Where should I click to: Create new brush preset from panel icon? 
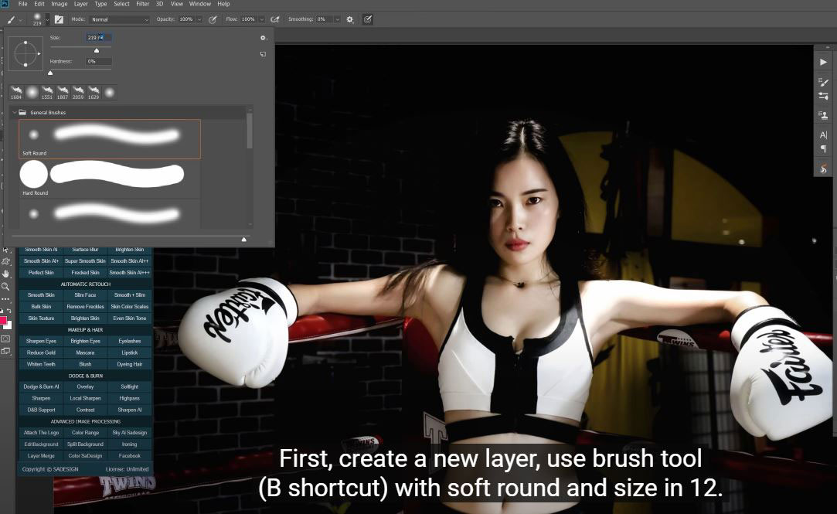(x=263, y=54)
